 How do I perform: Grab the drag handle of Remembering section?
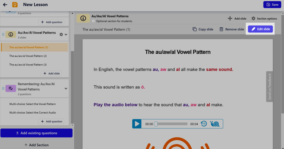tap(3, 88)
